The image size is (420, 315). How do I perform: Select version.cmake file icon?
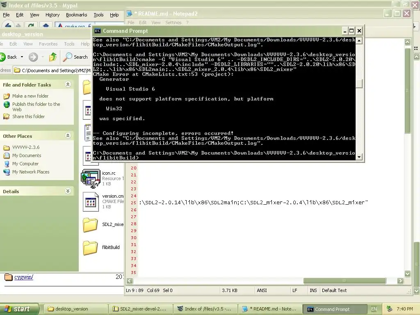coord(91,202)
